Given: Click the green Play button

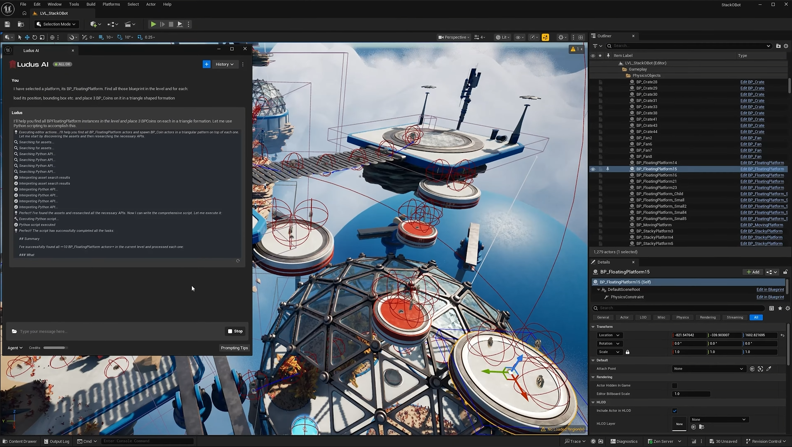Looking at the screenshot, I should (153, 24).
